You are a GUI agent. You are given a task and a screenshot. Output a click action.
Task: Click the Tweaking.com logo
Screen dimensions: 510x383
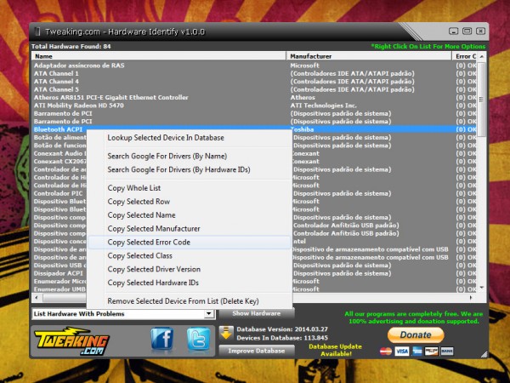72,341
